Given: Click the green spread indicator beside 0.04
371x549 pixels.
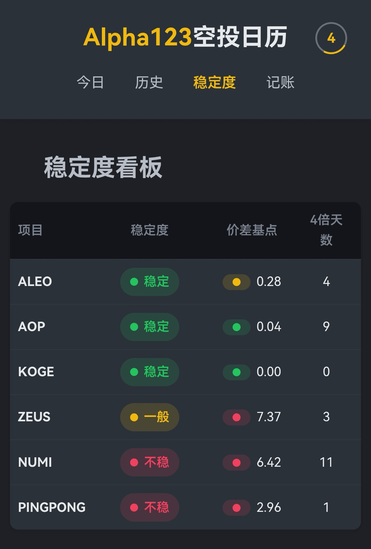Looking at the screenshot, I should 236,327.
